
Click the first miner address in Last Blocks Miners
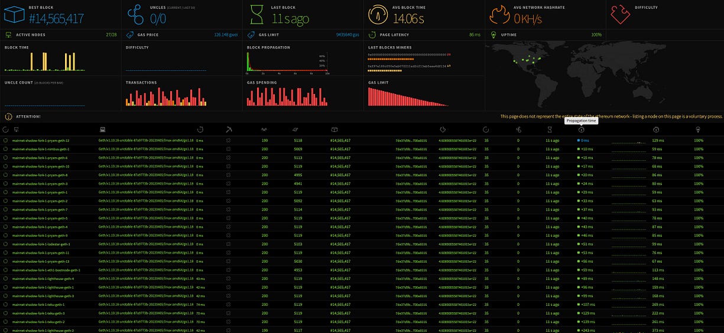(x=406, y=54)
